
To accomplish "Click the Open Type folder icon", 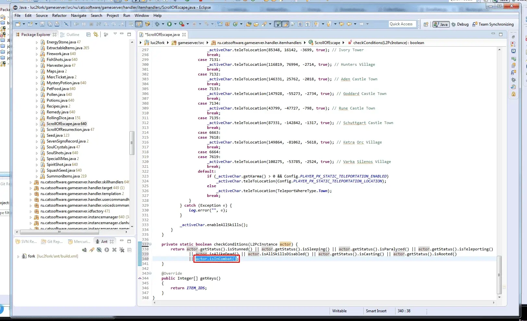I will 249,24.
